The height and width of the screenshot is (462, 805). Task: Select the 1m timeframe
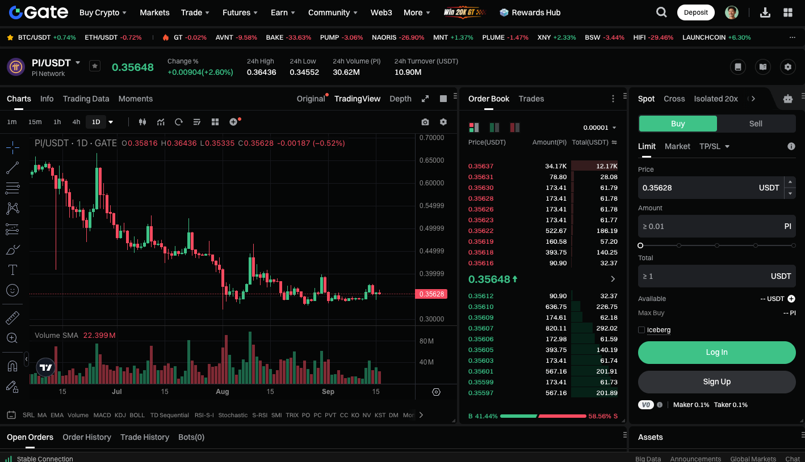click(12, 122)
